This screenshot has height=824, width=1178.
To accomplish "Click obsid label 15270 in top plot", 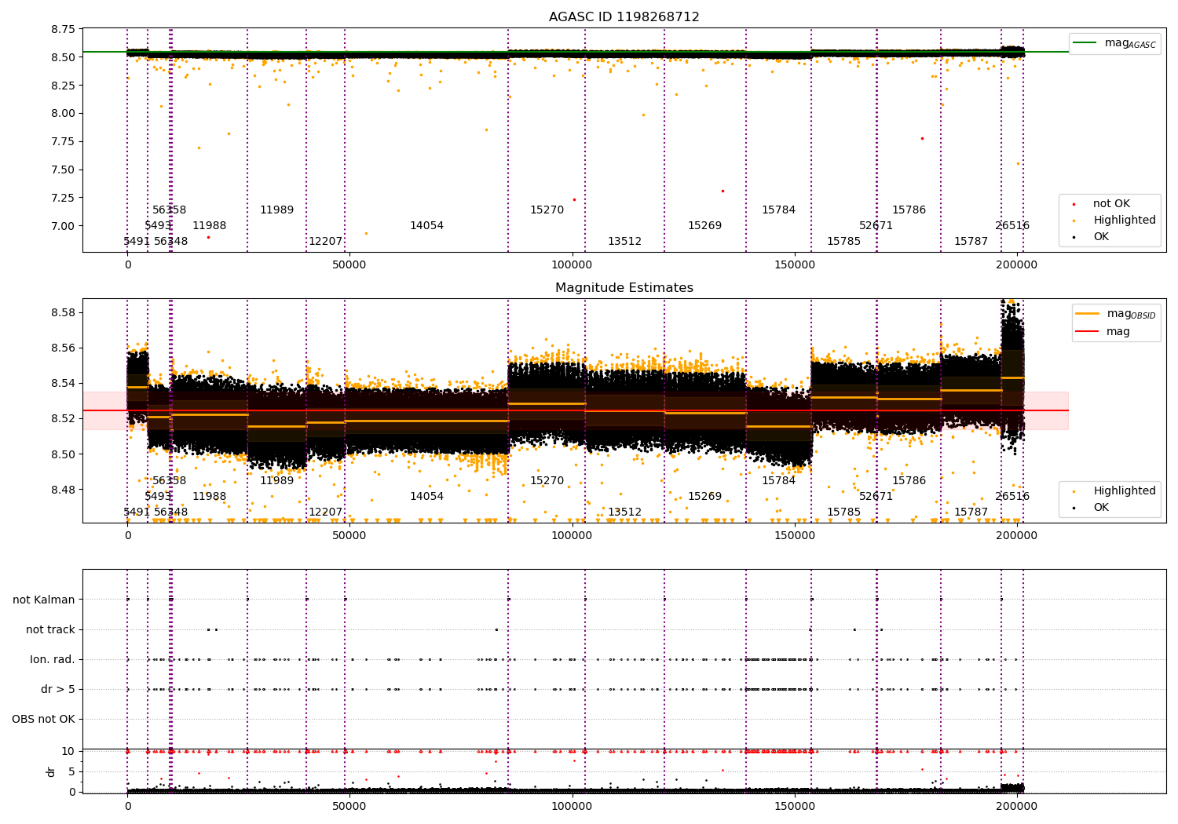I will pos(547,210).
